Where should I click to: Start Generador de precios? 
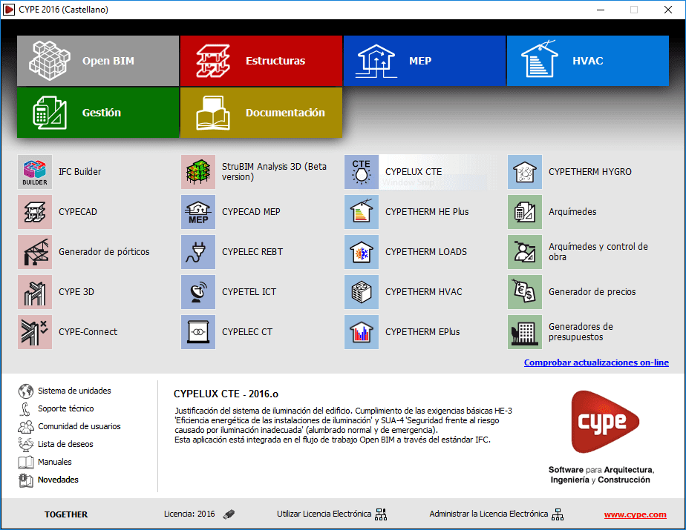click(x=525, y=292)
